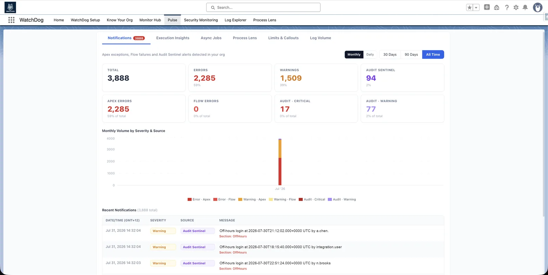Screen dimensions: 548x275
Task: Click the Warnings 1,509 card
Action: (316, 77)
